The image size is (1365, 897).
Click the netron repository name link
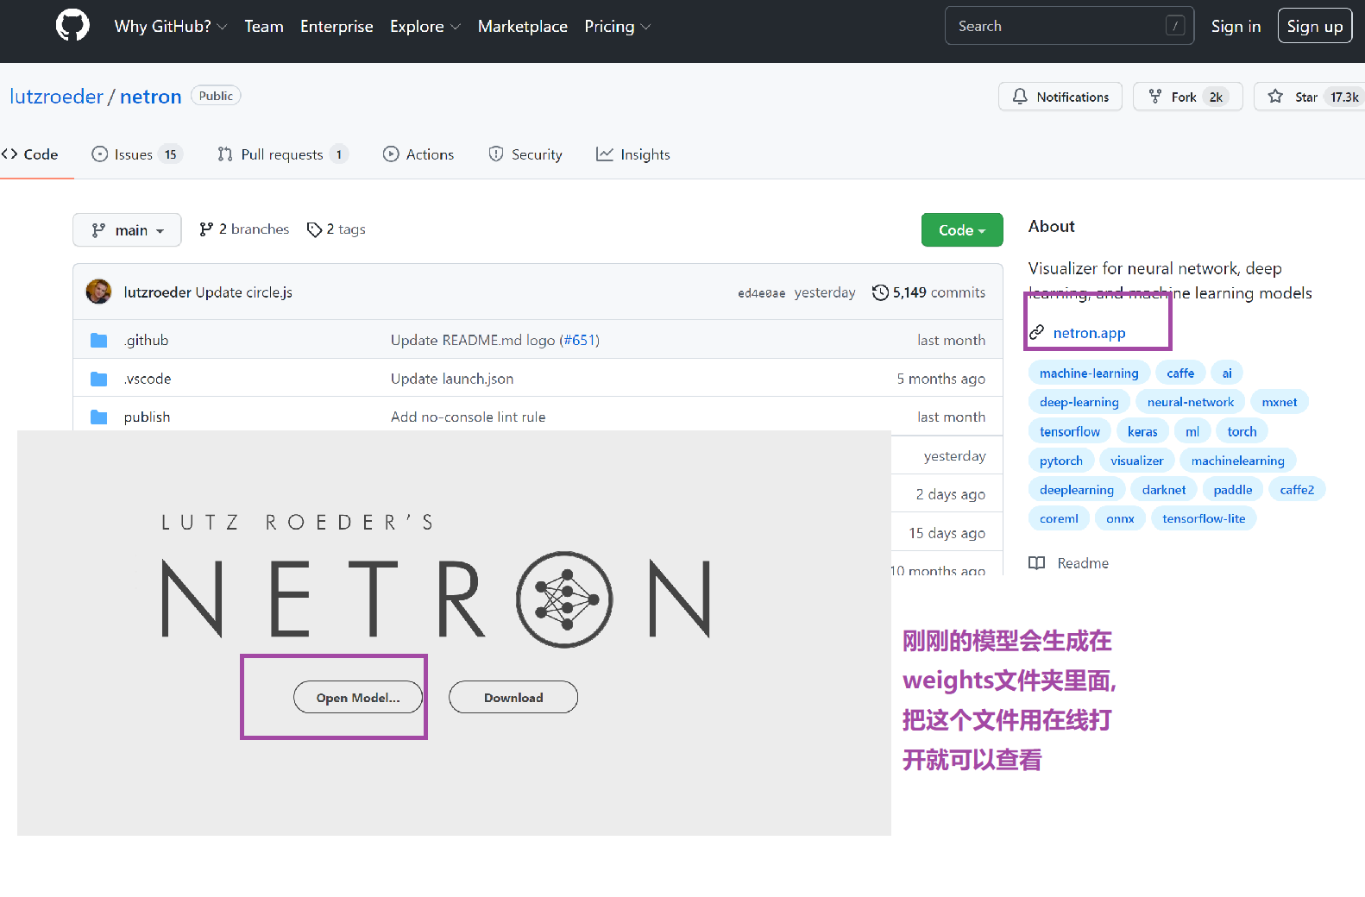click(x=151, y=97)
